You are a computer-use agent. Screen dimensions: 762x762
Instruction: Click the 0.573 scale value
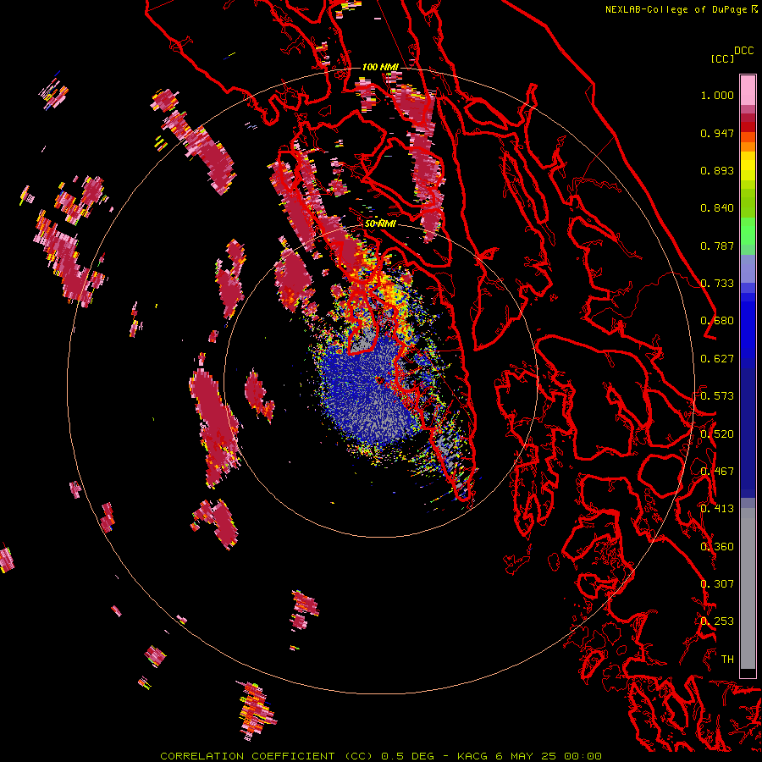pyautogui.click(x=717, y=396)
